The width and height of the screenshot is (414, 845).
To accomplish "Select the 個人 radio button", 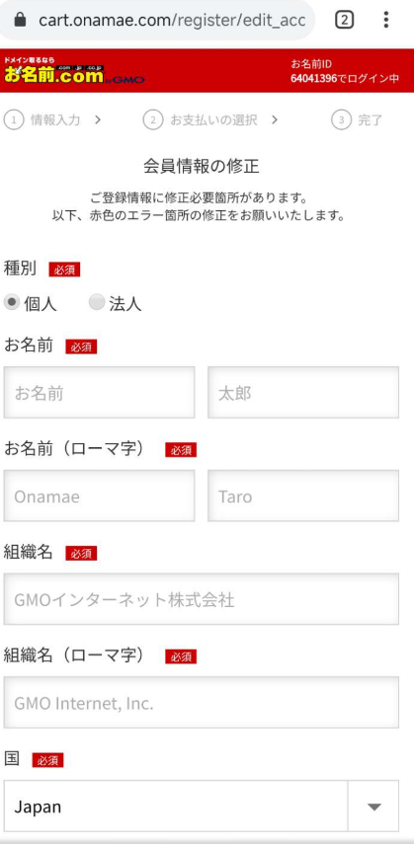I will 11,302.
